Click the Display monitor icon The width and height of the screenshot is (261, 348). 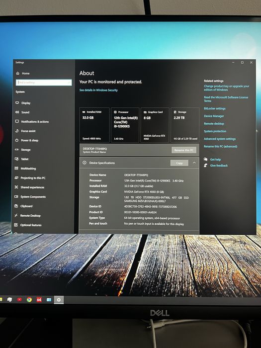[17, 103]
